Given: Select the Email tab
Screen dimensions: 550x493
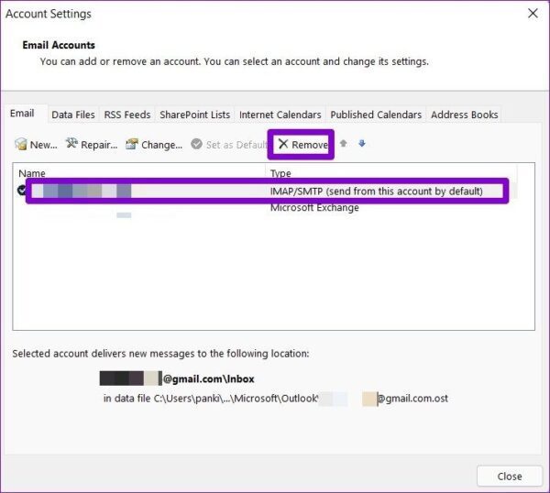Looking at the screenshot, I should [22, 114].
